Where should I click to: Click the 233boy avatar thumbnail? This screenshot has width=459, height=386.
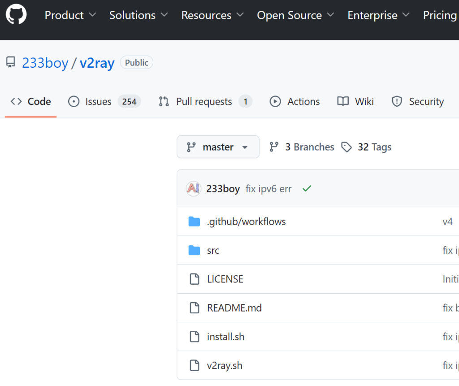194,189
